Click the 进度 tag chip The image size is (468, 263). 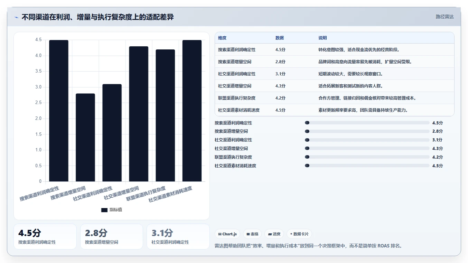[x=274, y=234]
